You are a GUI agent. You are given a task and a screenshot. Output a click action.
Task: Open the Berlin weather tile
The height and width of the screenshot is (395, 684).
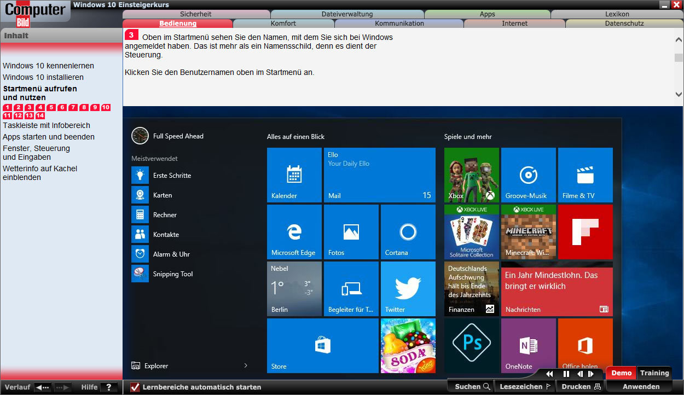294,289
